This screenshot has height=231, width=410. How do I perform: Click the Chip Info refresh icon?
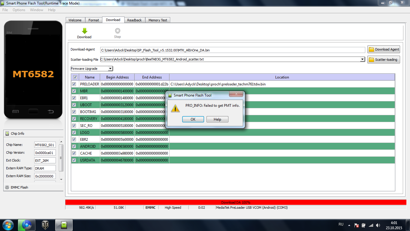[x=7, y=134]
